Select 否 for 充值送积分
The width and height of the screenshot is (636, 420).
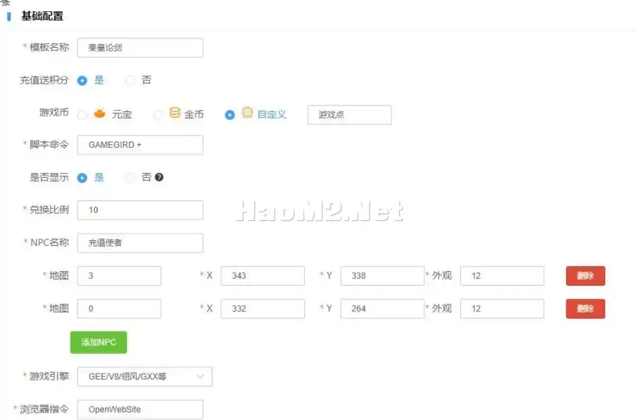[x=130, y=81]
